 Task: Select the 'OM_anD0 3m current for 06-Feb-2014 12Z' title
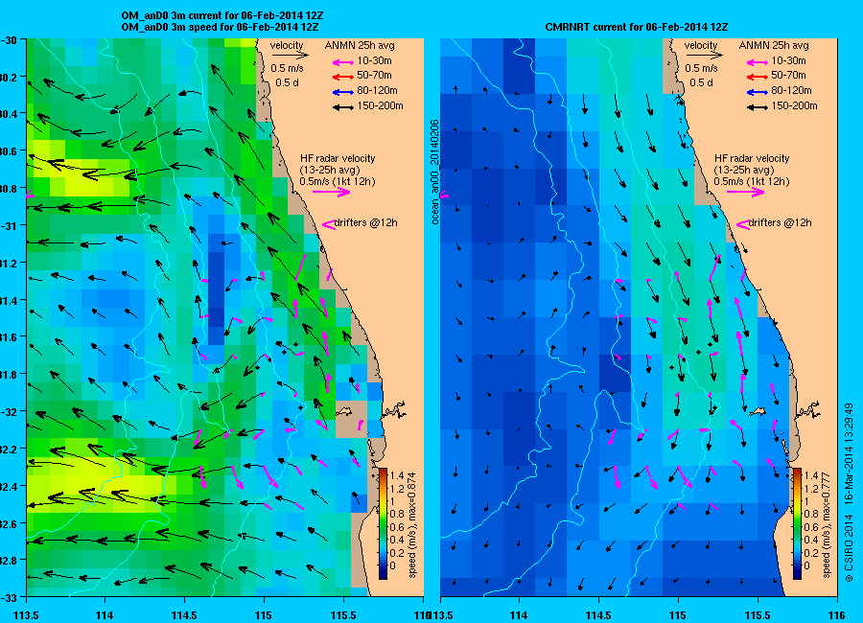[x=222, y=15]
